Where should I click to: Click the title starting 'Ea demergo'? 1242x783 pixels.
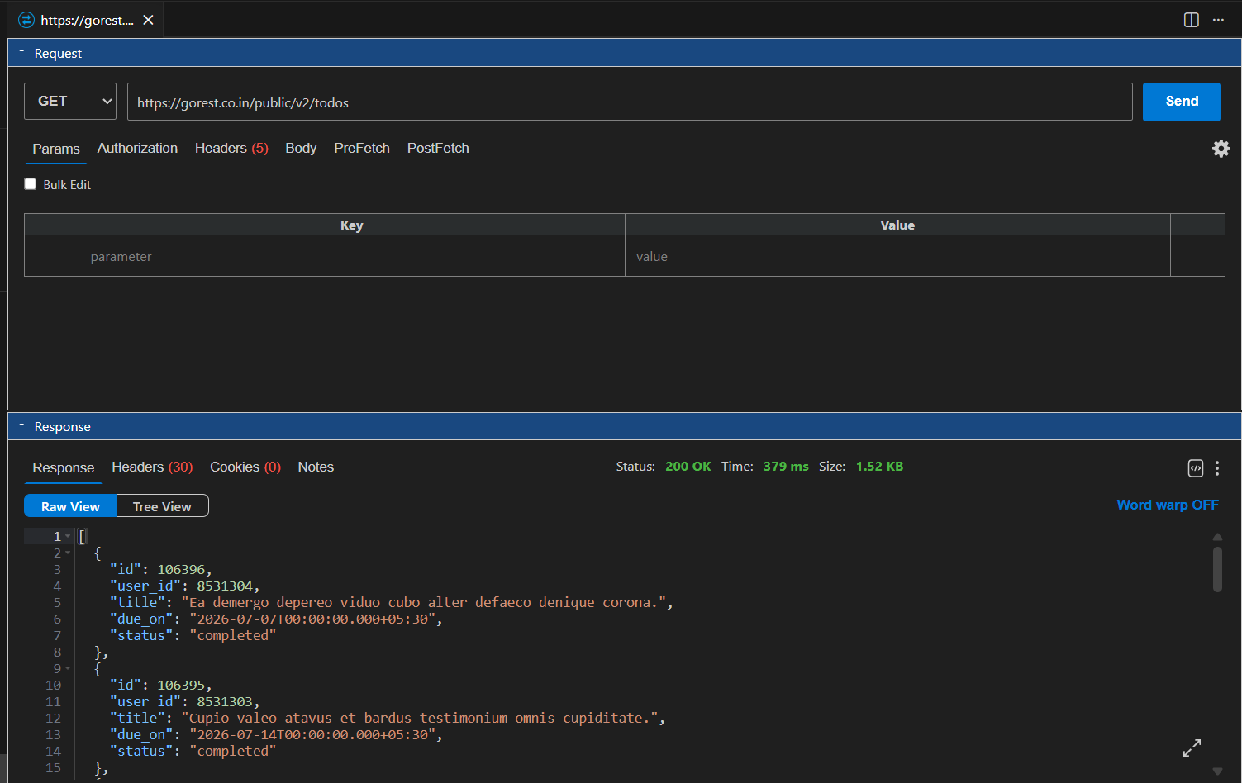pyautogui.click(x=424, y=602)
